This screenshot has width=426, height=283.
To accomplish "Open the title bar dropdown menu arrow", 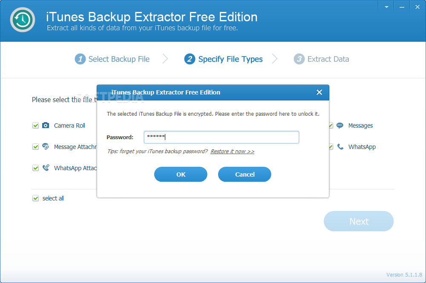I will pos(386,7).
